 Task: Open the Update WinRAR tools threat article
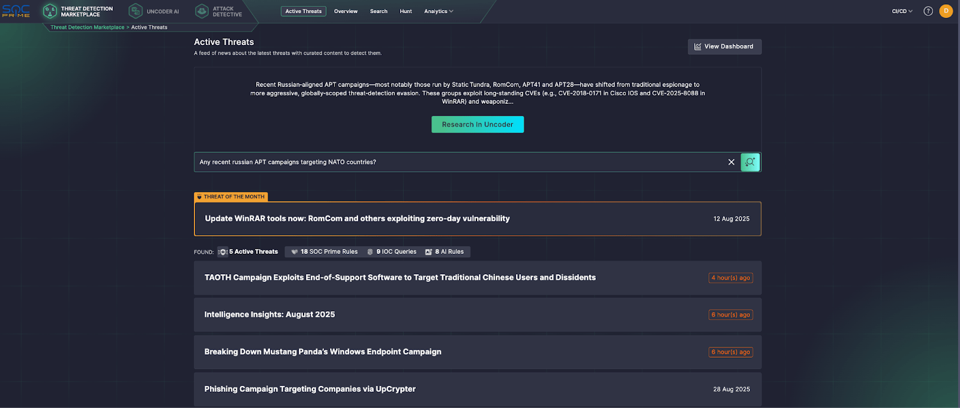(x=478, y=219)
